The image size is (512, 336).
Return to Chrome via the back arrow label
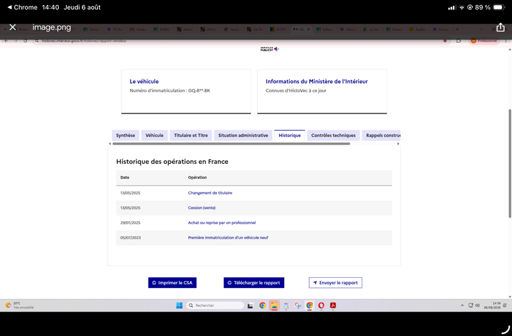point(22,7)
